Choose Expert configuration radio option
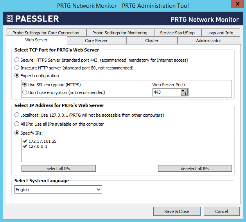The image size is (246, 222). [x=17, y=76]
